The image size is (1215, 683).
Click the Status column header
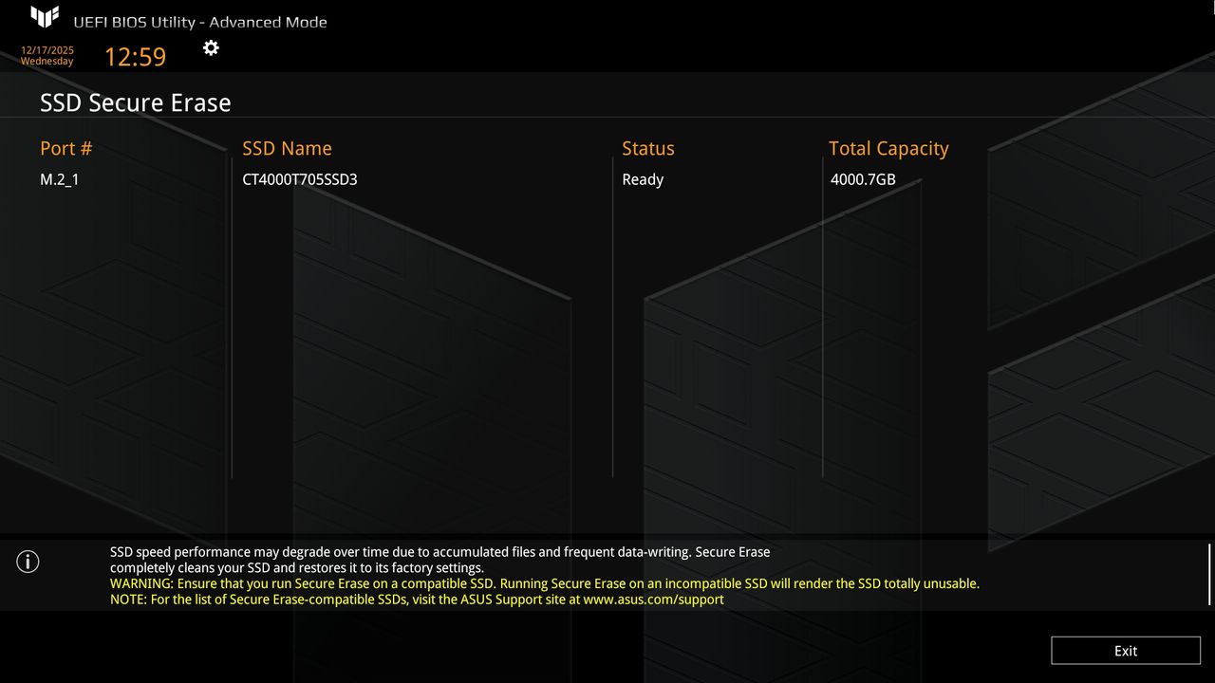(x=647, y=148)
